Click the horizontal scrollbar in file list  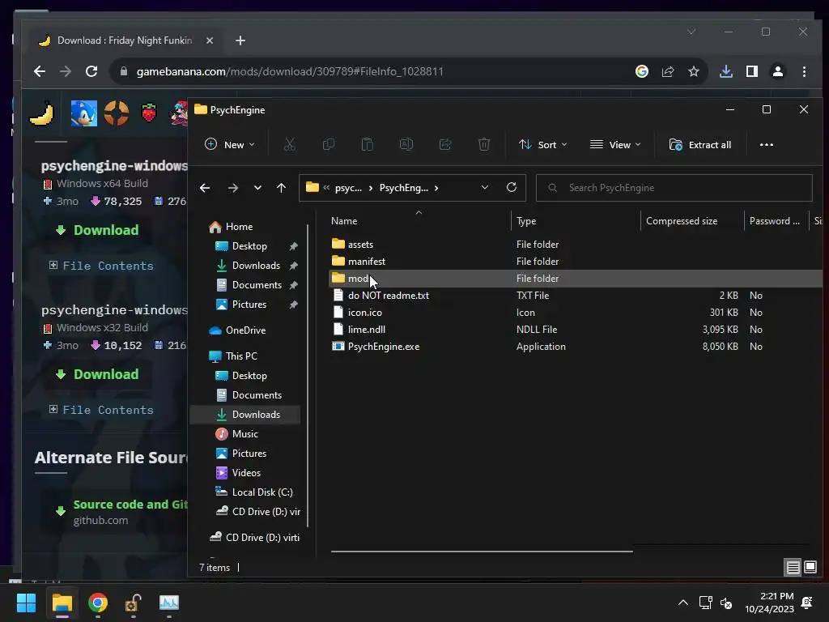[482, 551]
